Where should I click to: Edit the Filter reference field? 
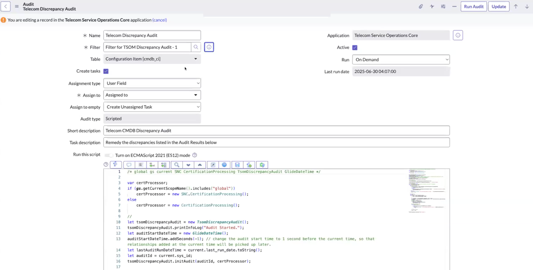tap(147, 47)
